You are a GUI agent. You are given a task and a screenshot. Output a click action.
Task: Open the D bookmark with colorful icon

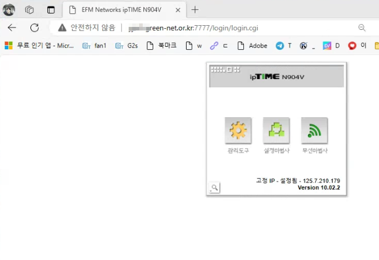point(331,46)
